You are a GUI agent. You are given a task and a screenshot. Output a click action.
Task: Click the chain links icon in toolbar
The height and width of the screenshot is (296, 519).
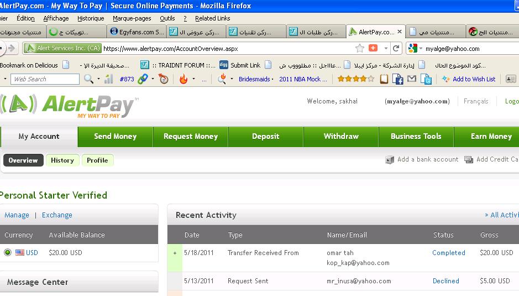coord(143,79)
